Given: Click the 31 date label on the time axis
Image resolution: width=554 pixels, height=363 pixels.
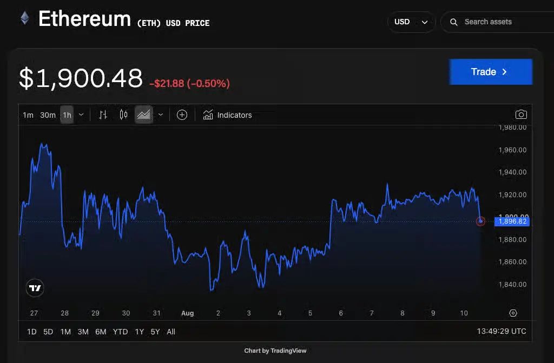Looking at the screenshot, I should pyautogui.click(x=156, y=313).
